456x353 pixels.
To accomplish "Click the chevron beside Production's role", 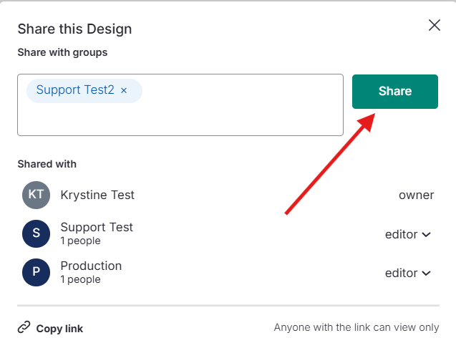I will pos(427,274).
